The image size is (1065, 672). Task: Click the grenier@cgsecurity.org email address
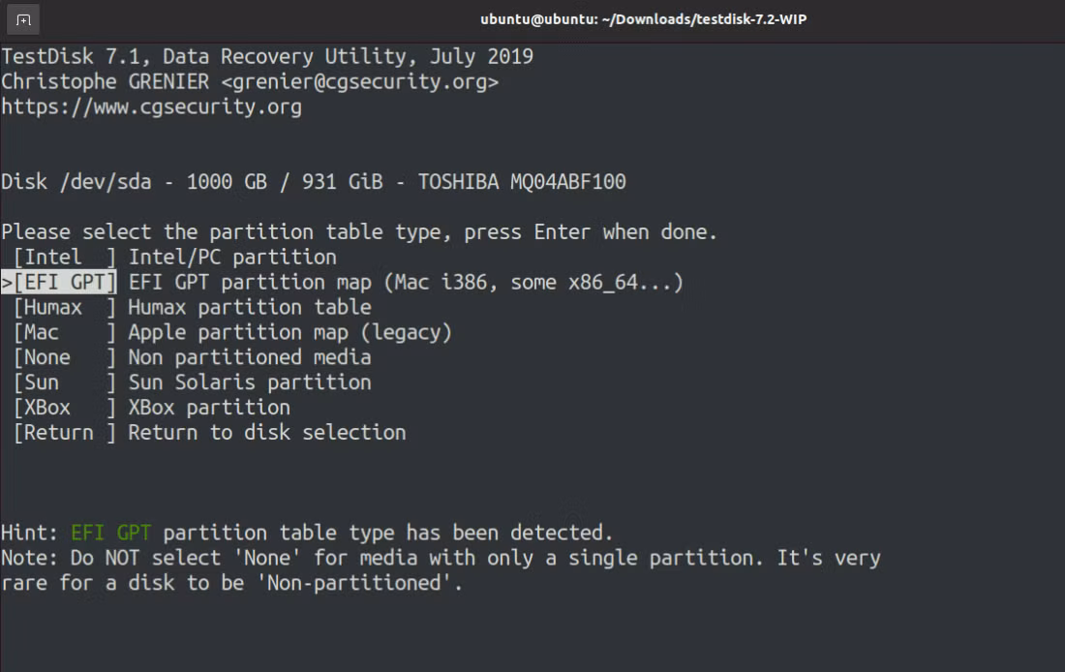pos(360,81)
